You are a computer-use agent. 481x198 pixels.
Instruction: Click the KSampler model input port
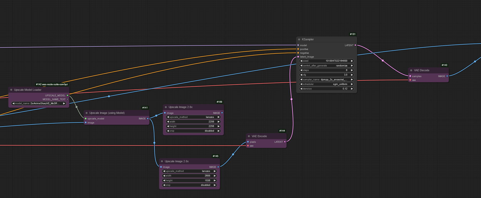(x=298, y=45)
